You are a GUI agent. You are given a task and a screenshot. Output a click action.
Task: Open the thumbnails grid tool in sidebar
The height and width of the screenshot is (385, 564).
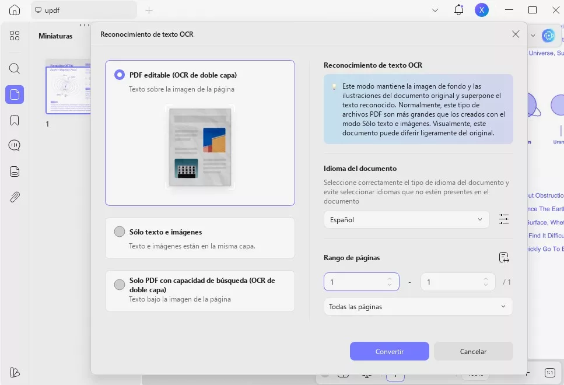tap(15, 36)
